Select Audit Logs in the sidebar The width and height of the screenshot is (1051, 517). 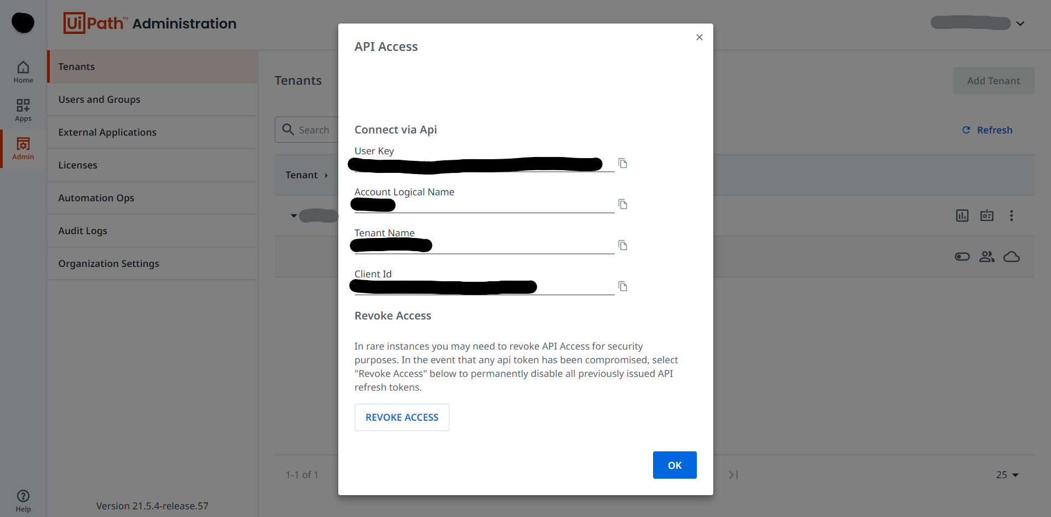[83, 231]
